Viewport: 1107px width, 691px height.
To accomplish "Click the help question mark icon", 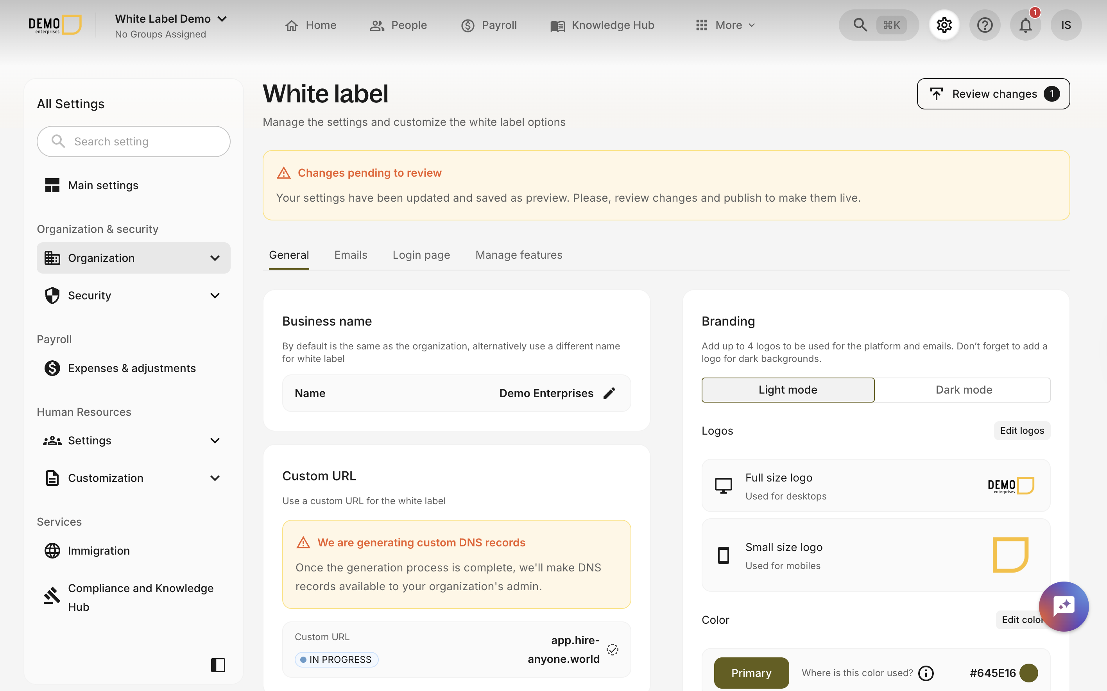I will (x=985, y=25).
